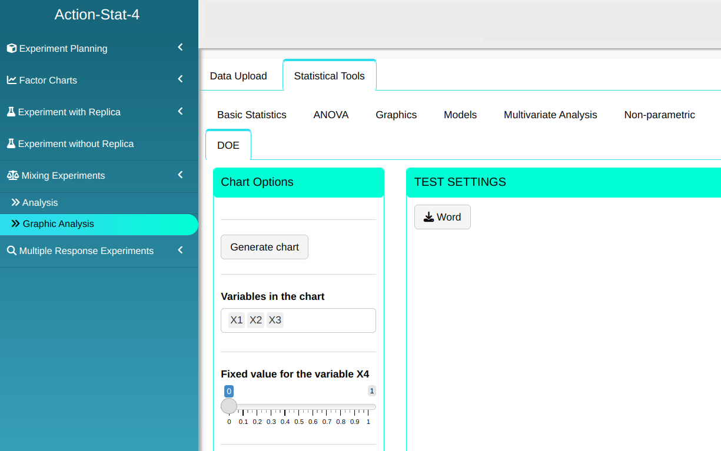
Task: Click the magnifier icon for Multiple Response Experiments
Action: (x=12, y=250)
